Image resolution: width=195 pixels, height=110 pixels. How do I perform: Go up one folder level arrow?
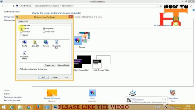13,6
